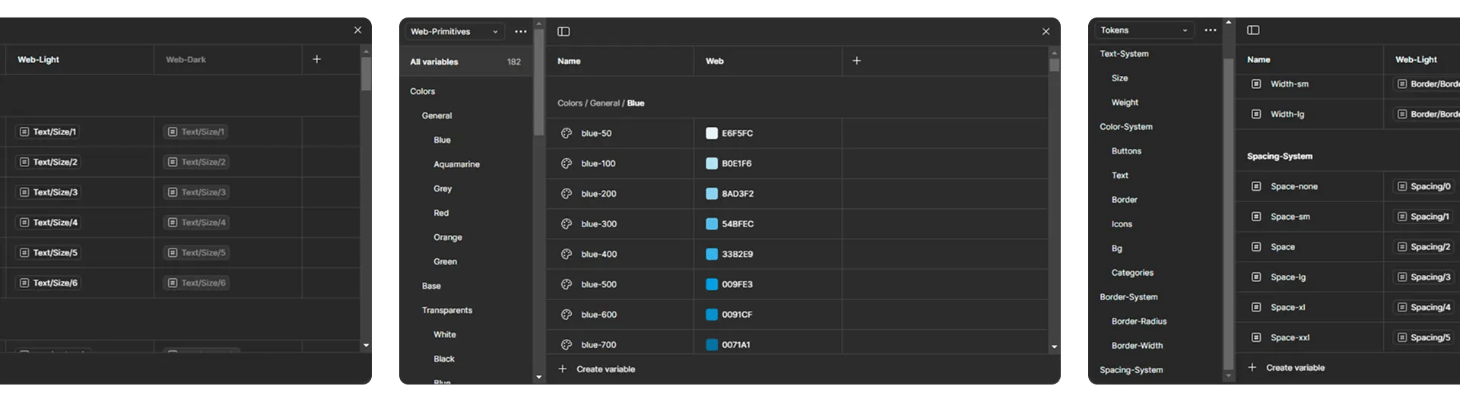
Task: Open the 009FE3 color swatch
Action: [x=712, y=284]
